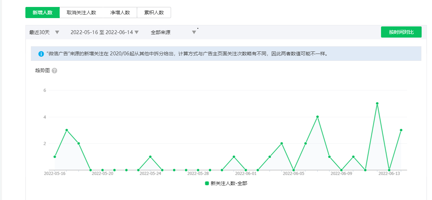The height and width of the screenshot is (200, 432).
Task: Click the last data point on the chart
Action: pyautogui.click(x=401, y=130)
